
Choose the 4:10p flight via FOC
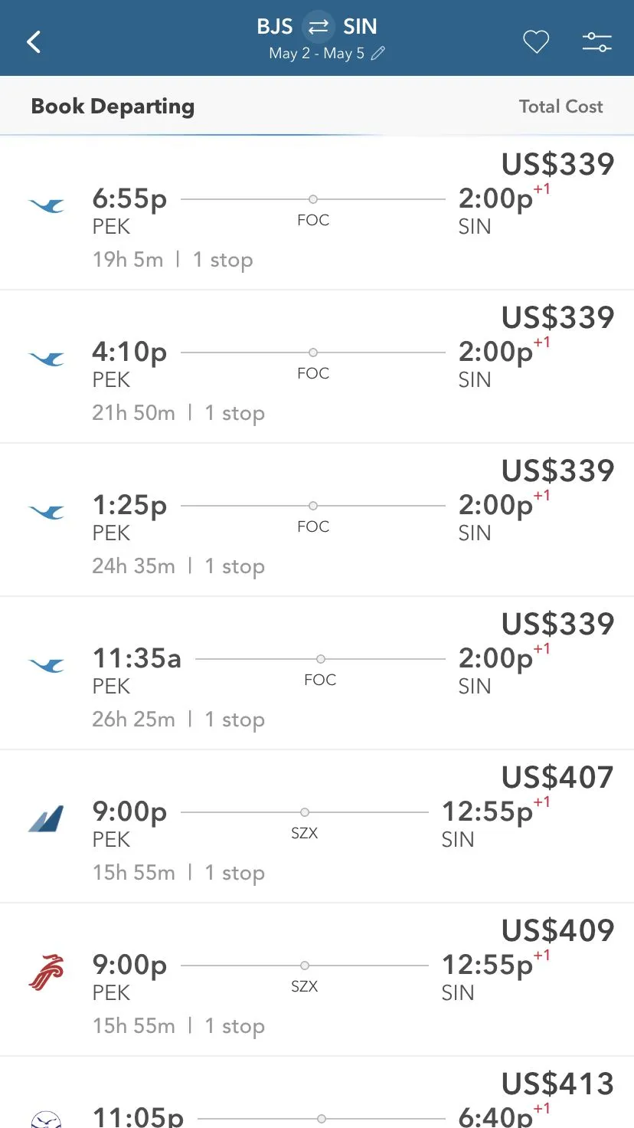314,368
